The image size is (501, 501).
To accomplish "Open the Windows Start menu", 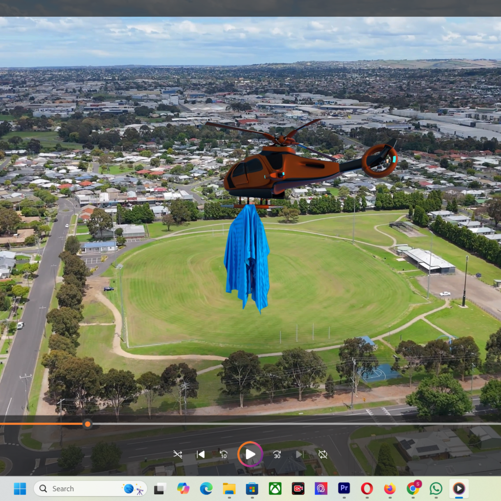I will pyautogui.click(x=20, y=489).
